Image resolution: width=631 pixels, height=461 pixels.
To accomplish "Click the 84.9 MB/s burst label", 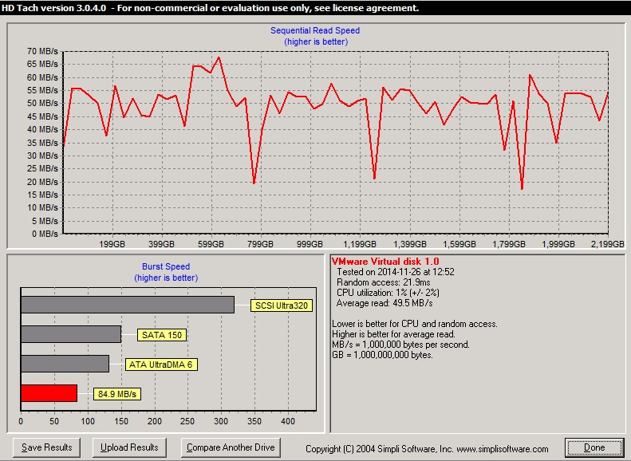I will click(x=117, y=394).
